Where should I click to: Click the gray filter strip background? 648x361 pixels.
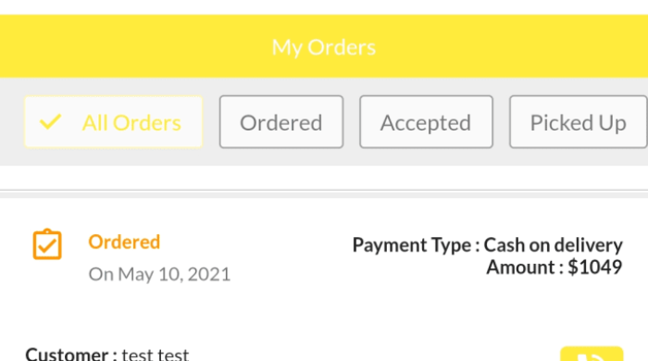pyautogui.click(x=324, y=157)
